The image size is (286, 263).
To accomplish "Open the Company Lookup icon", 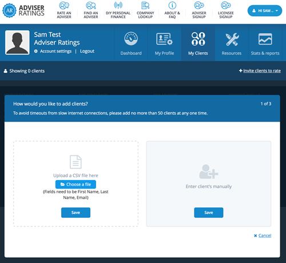I will coord(145,5).
